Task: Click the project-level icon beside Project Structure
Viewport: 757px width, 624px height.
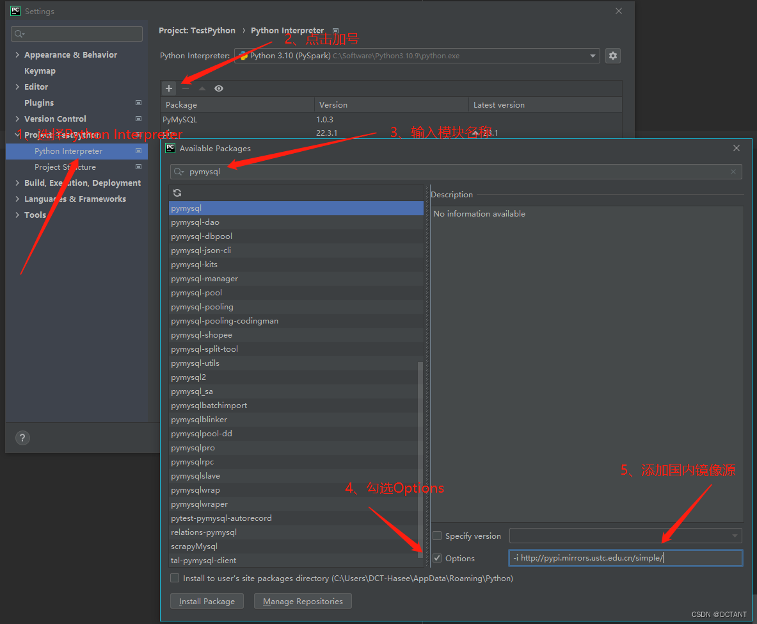Action: (x=139, y=167)
